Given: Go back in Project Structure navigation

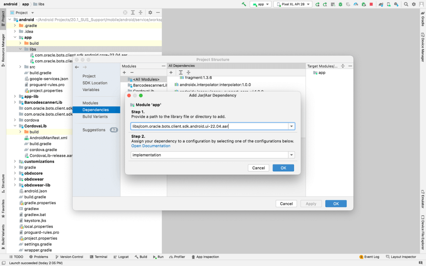Looking at the screenshot, I should [77, 67].
